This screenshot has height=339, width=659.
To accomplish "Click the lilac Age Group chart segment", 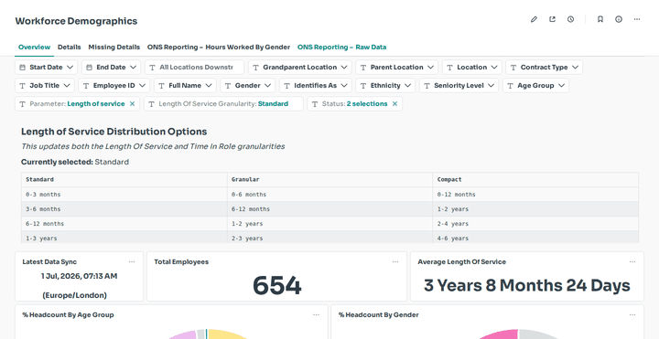I will pos(185,334).
